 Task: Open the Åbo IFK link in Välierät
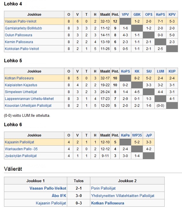click(x=59, y=196)
